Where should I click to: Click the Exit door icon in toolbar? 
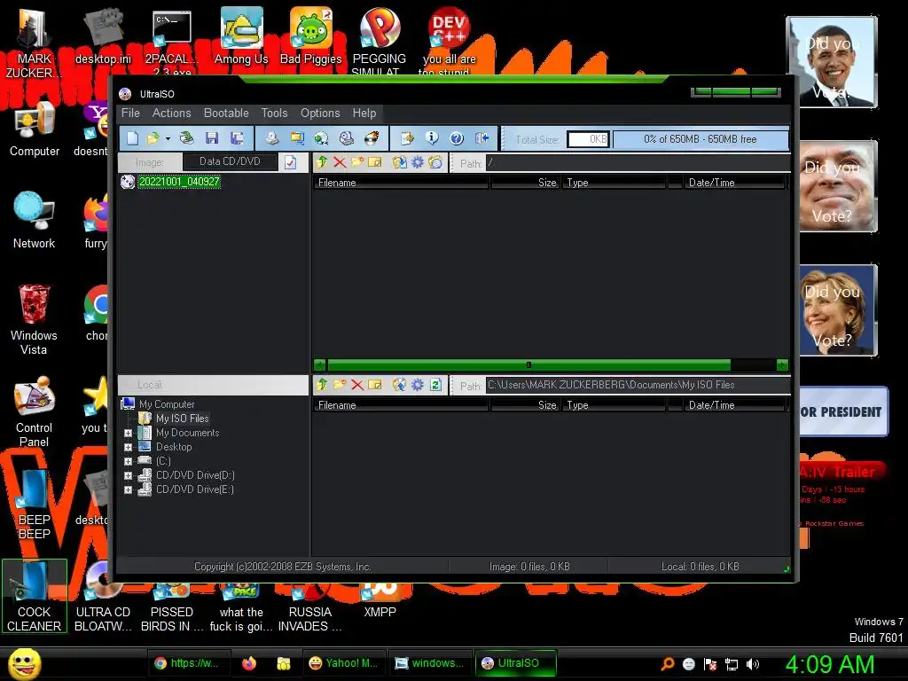click(481, 138)
